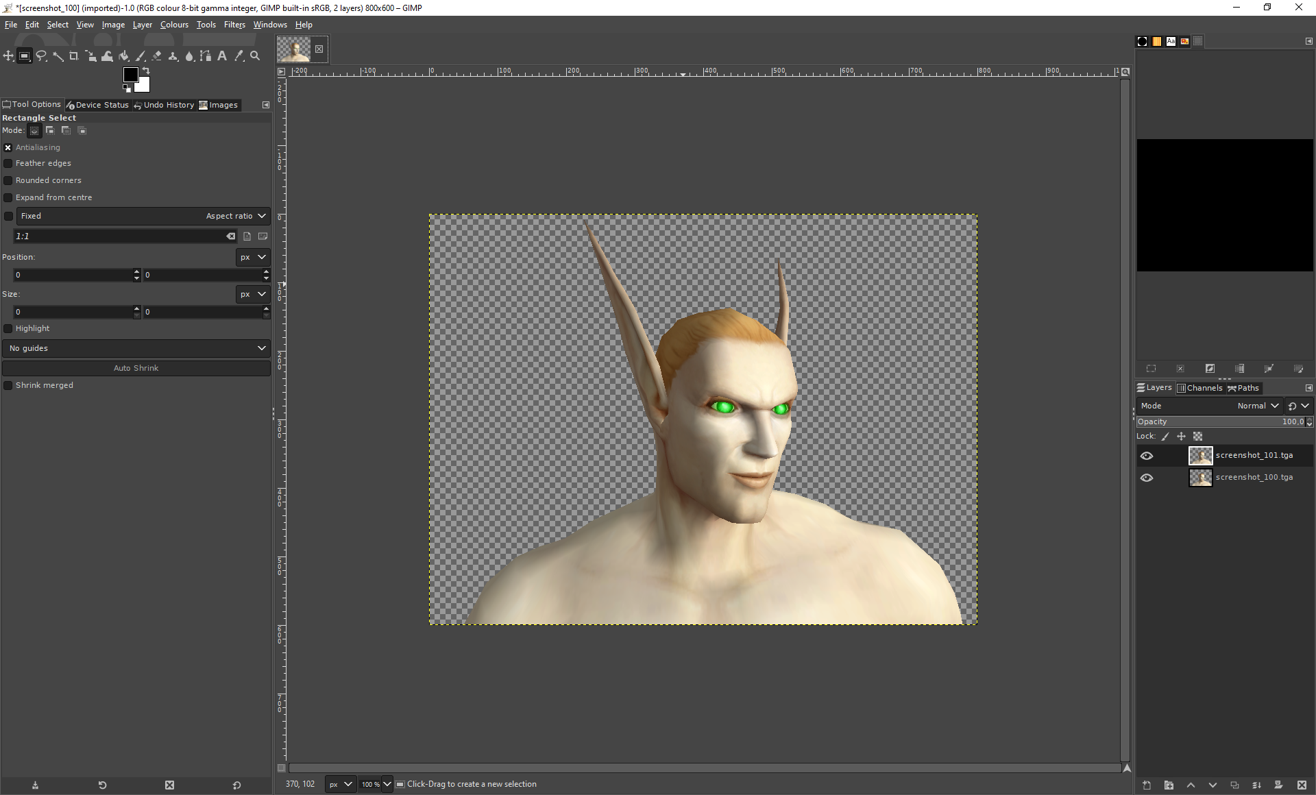Viewport: 1316px width, 795px height.
Task: Select the Free Select lasso tool
Action: 41,56
